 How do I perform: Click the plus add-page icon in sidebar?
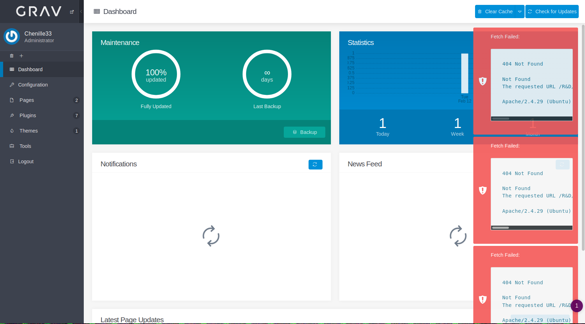[21, 56]
